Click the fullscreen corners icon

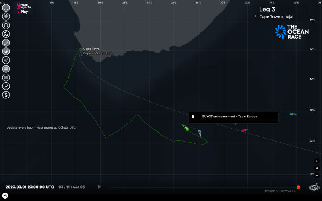click(x=6, y=8)
